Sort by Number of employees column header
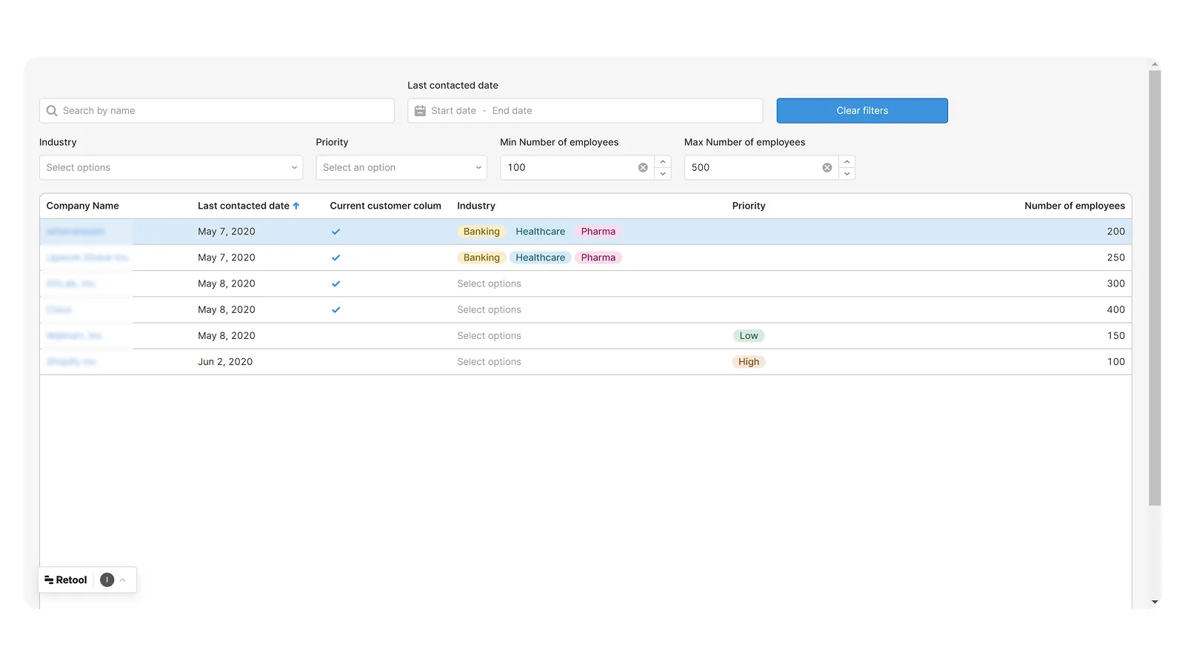This screenshot has height=666, width=1185. (1075, 206)
